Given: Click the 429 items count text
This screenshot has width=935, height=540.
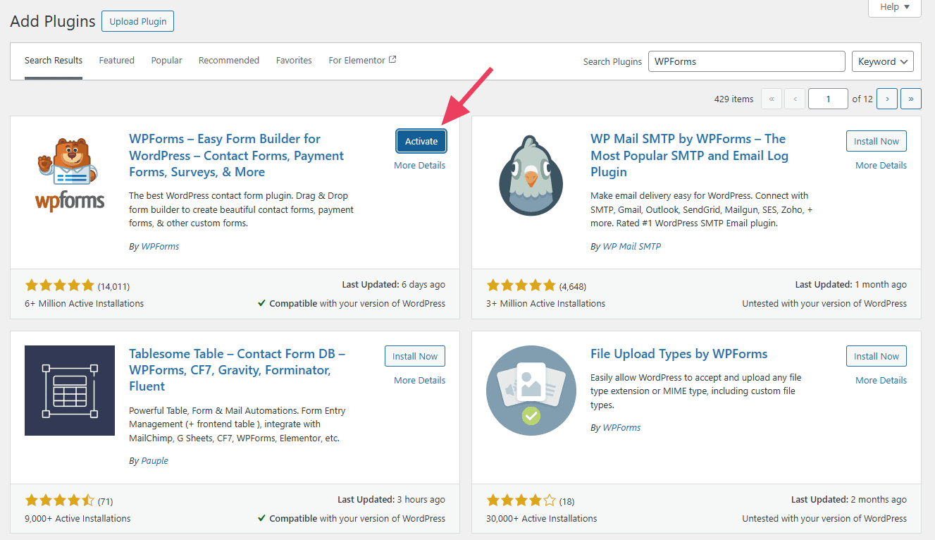Looking at the screenshot, I should tap(733, 99).
